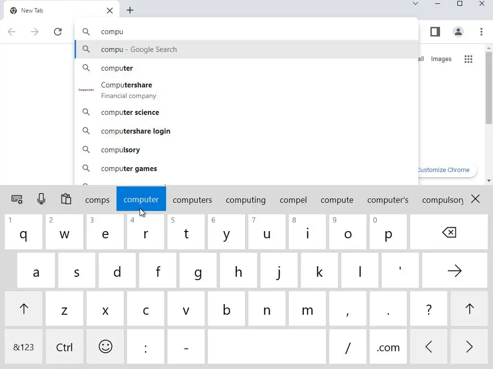Screen dimensions: 493x369
Task: Tap the right Shift key
Action: click(469, 309)
